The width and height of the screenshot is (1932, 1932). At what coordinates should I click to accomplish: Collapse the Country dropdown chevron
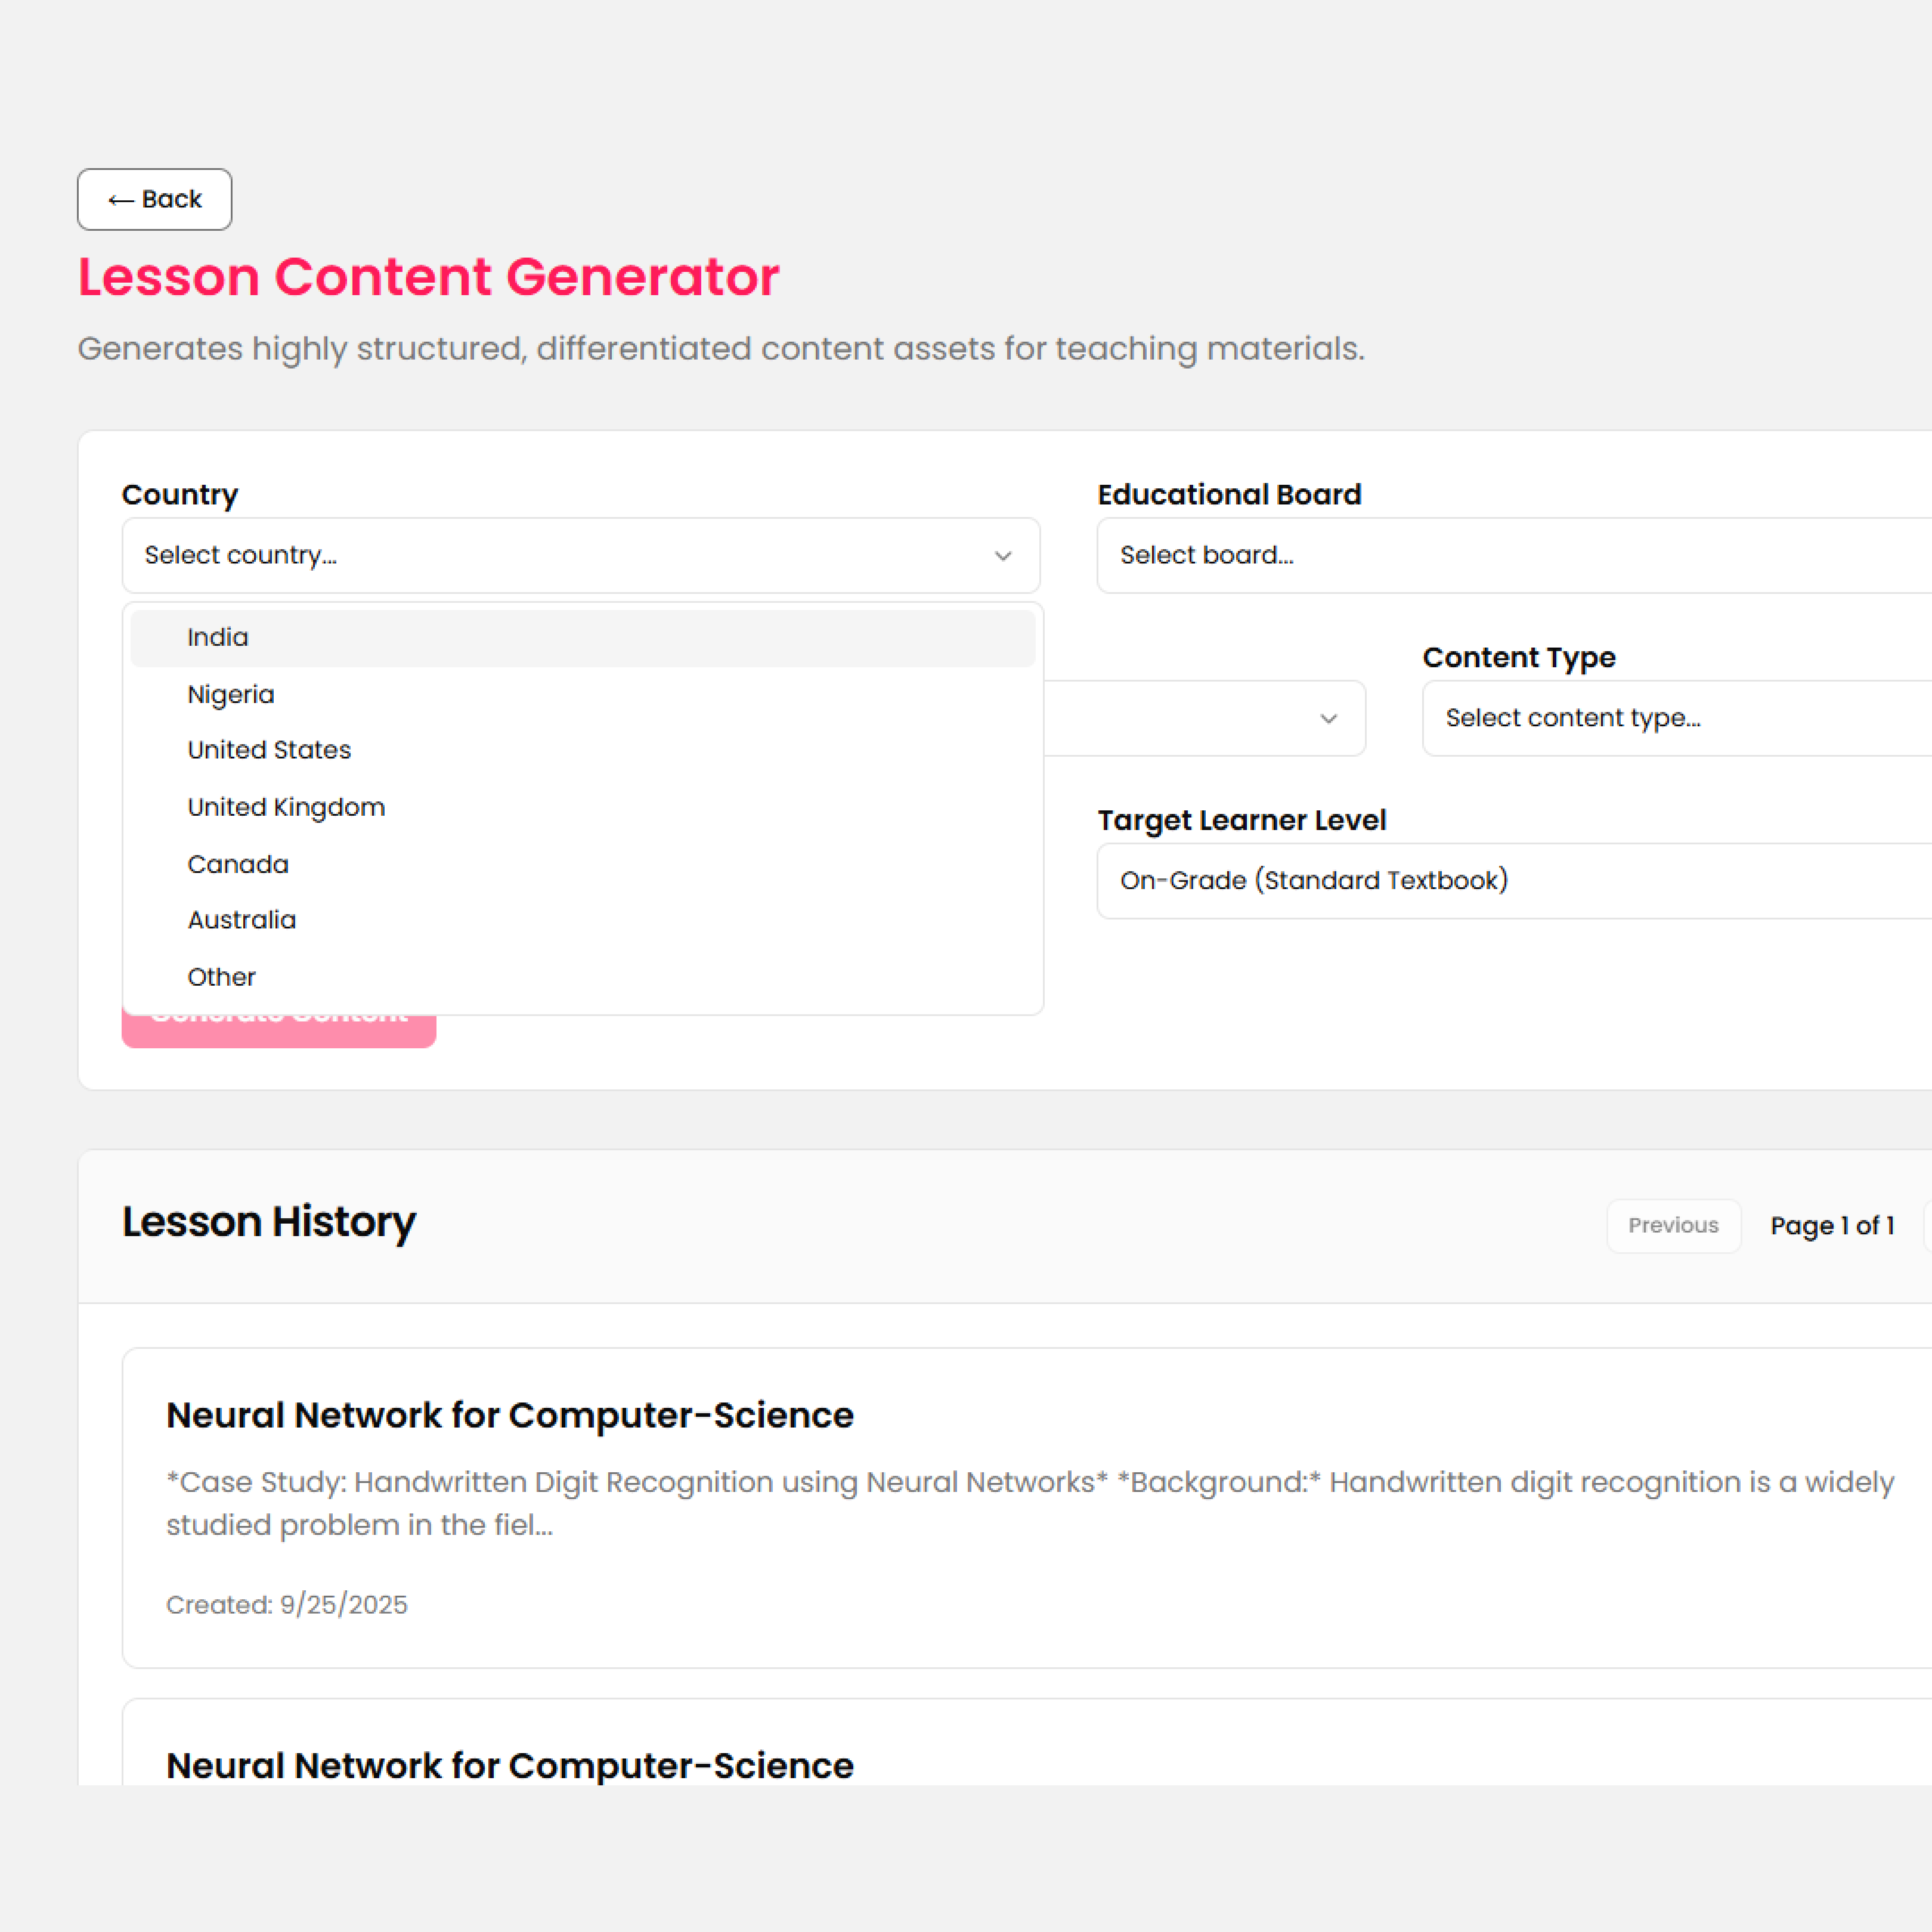pos(1003,556)
